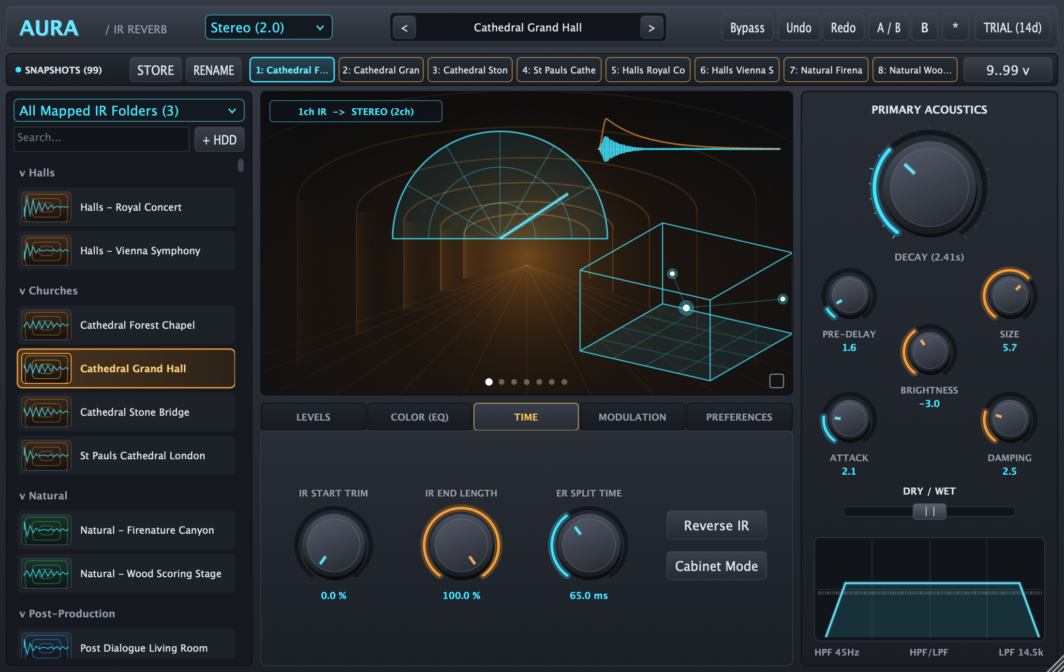Click the square expand icon in the visualizer
This screenshot has height=672, width=1064.
(x=776, y=381)
